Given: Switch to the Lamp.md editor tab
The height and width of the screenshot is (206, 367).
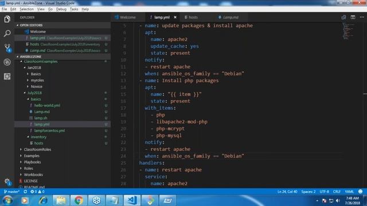Looking at the screenshot, I should [231, 17].
